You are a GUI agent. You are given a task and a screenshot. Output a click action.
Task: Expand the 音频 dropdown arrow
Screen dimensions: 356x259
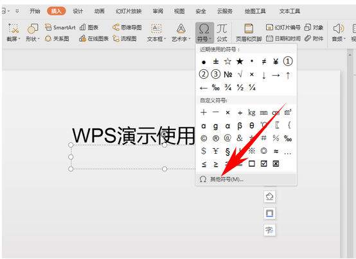point(344,38)
